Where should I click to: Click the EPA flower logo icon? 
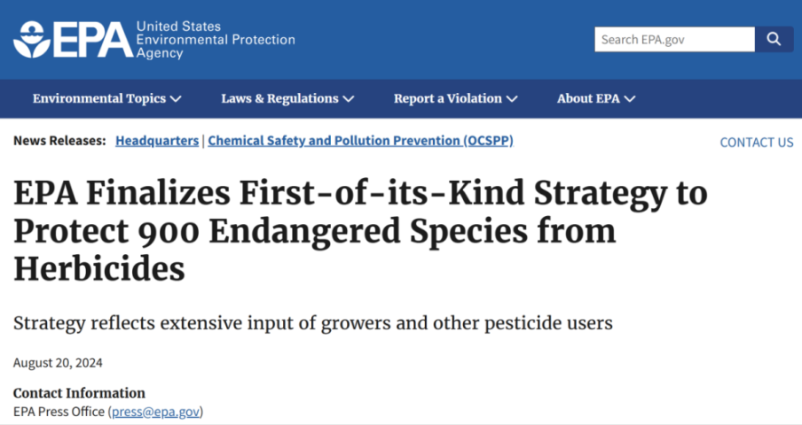click(x=31, y=40)
